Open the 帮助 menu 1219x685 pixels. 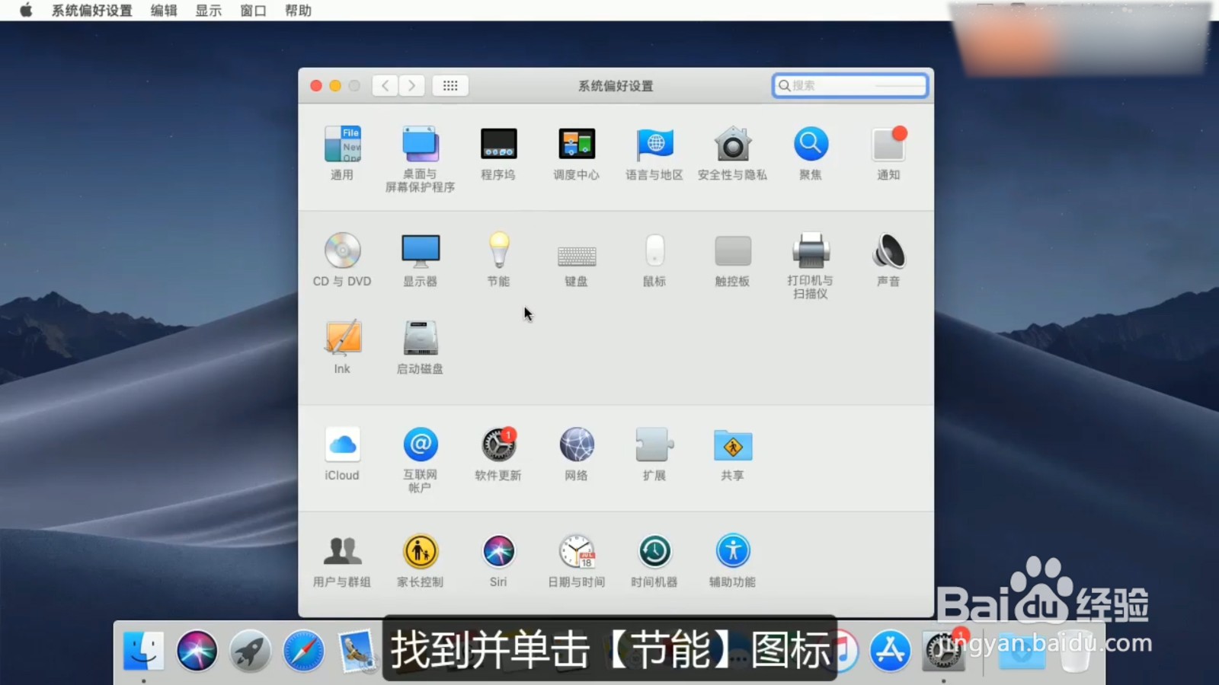click(x=298, y=11)
